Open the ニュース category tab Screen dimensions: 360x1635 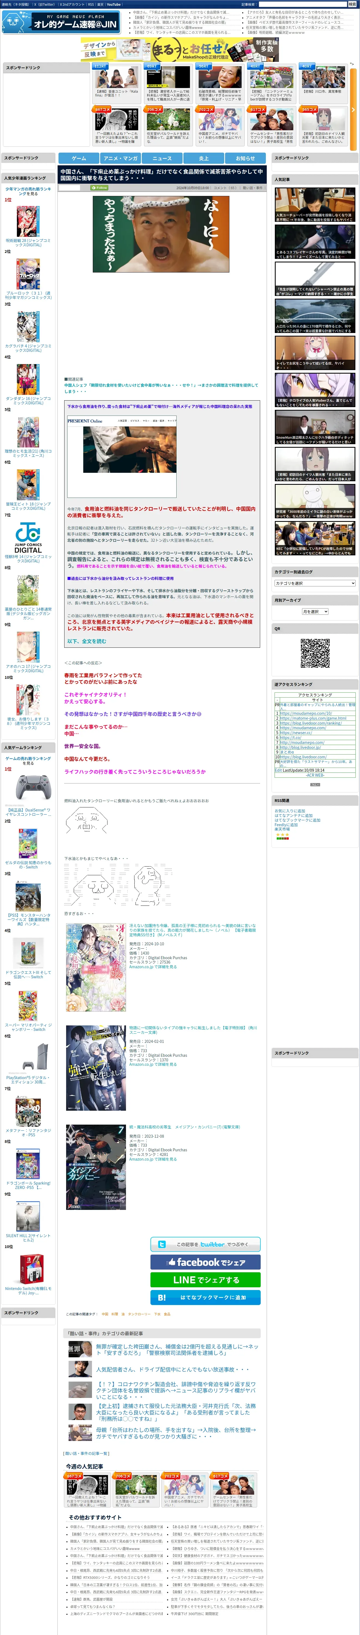tap(162, 159)
